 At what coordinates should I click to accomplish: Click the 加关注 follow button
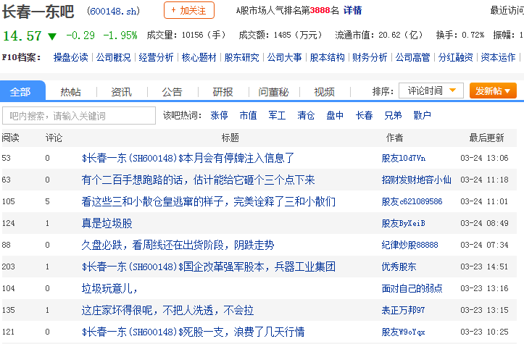tap(189, 10)
